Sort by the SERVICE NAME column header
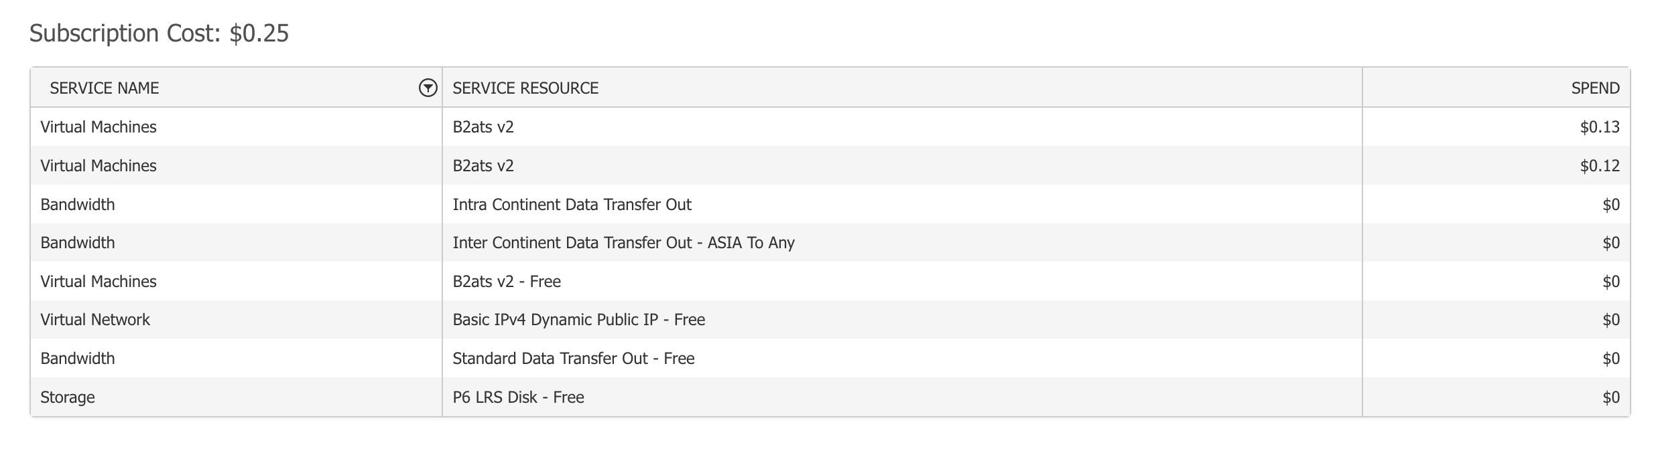This screenshot has height=459, width=1658. pos(105,88)
